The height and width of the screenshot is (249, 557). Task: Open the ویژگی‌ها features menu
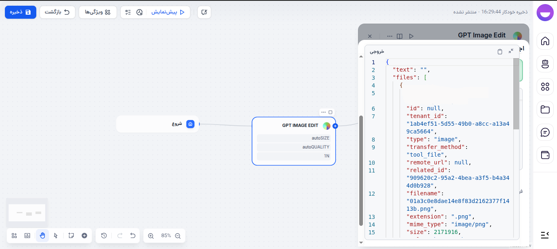pyautogui.click(x=98, y=12)
